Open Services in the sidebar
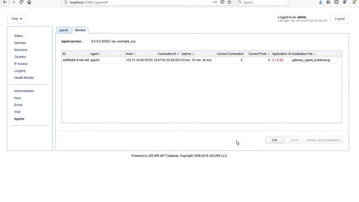The height and width of the screenshot is (202, 359). [x=20, y=43]
